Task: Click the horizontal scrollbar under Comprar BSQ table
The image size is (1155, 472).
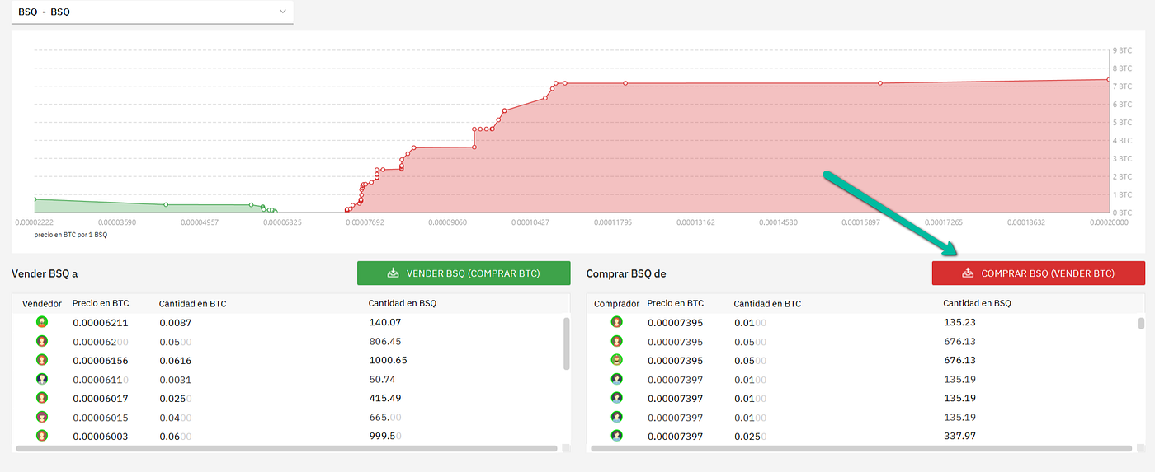Action: click(x=861, y=448)
